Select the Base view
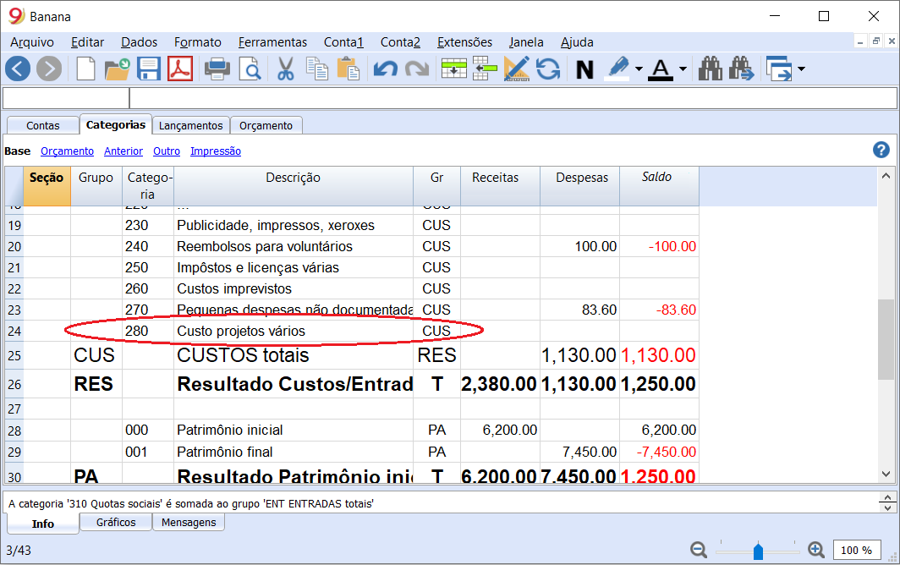This screenshot has height=565, width=900. point(17,151)
